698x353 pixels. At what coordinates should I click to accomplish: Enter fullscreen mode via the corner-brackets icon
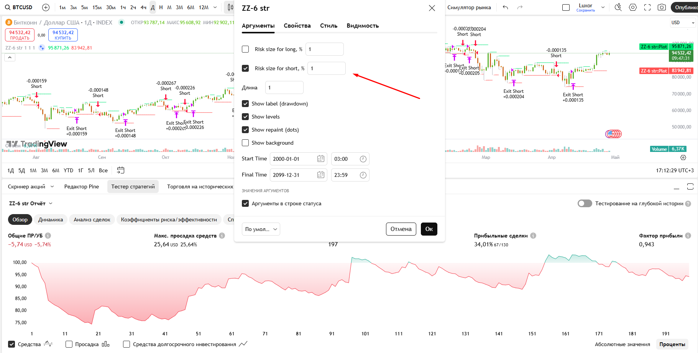click(647, 7)
